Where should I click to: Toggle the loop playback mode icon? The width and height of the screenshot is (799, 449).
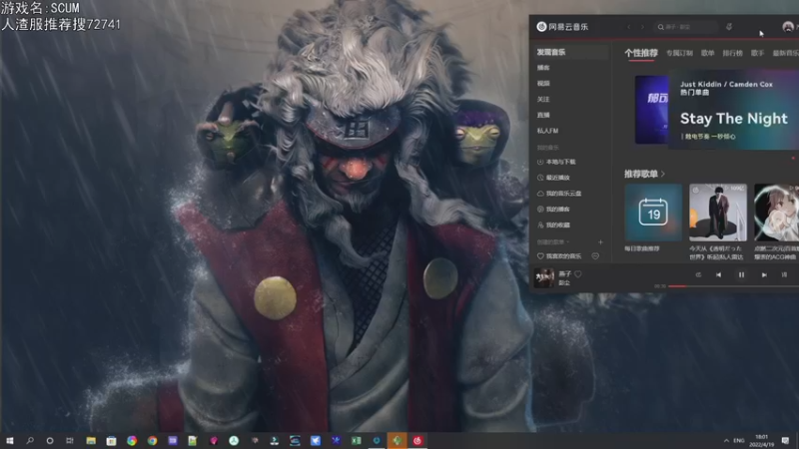coord(698,275)
